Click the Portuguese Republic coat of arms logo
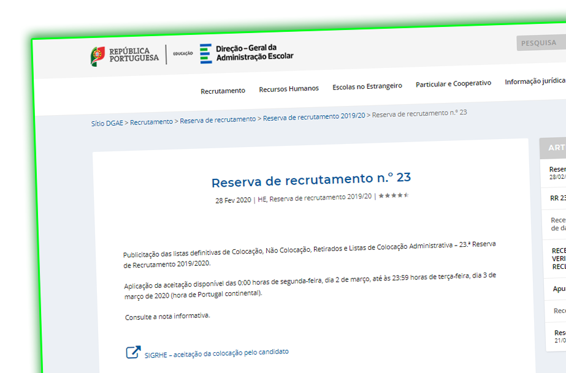Image resolution: width=566 pixels, height=373 pixels. tap(98, 54)
